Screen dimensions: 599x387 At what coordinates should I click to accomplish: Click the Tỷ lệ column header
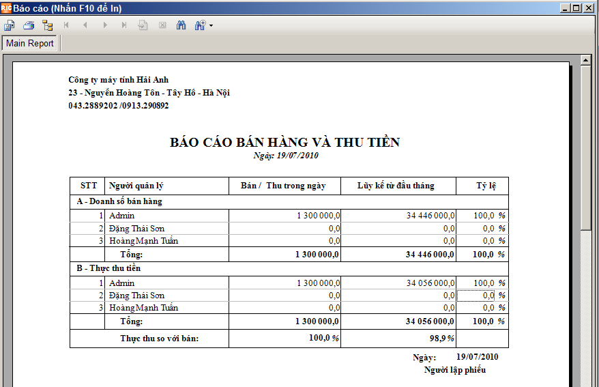coord(486,186)
